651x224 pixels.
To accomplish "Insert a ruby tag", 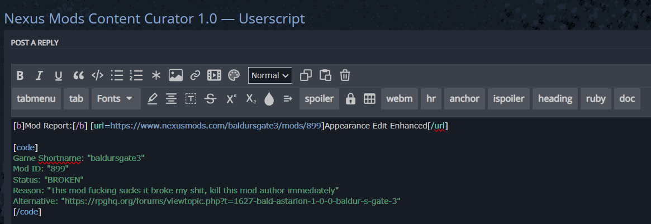I will point(596,99).
